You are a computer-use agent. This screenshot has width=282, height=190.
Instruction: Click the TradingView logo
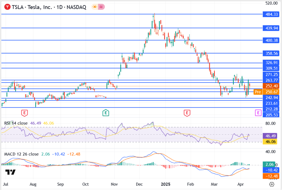pos(10,172)
